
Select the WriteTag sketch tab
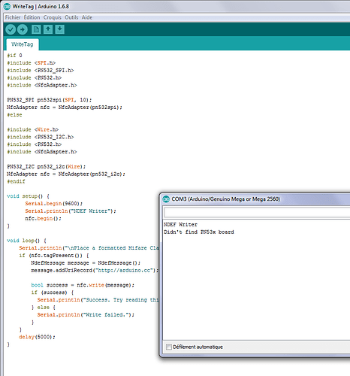(23, 44)
